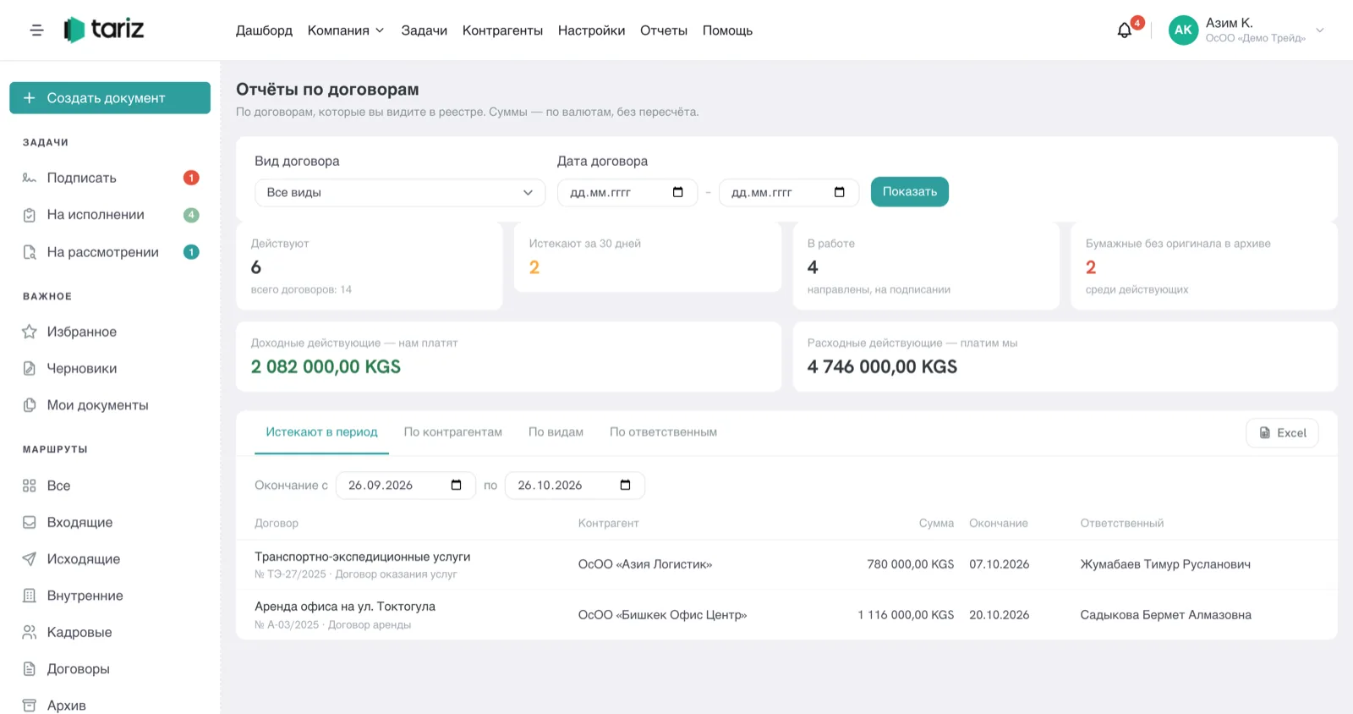Click the AK user avatar
Screen dimensions: 1353x714
click(1183, 30)
